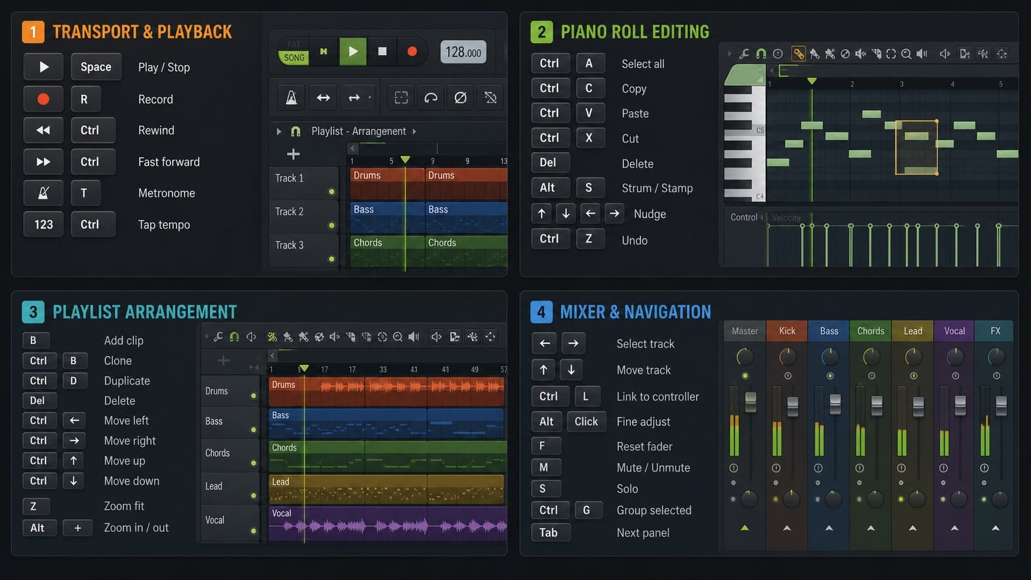Select the Lead mixer channel header
The width and height of the screenshot is (1031, 580).
click(913, 331)
